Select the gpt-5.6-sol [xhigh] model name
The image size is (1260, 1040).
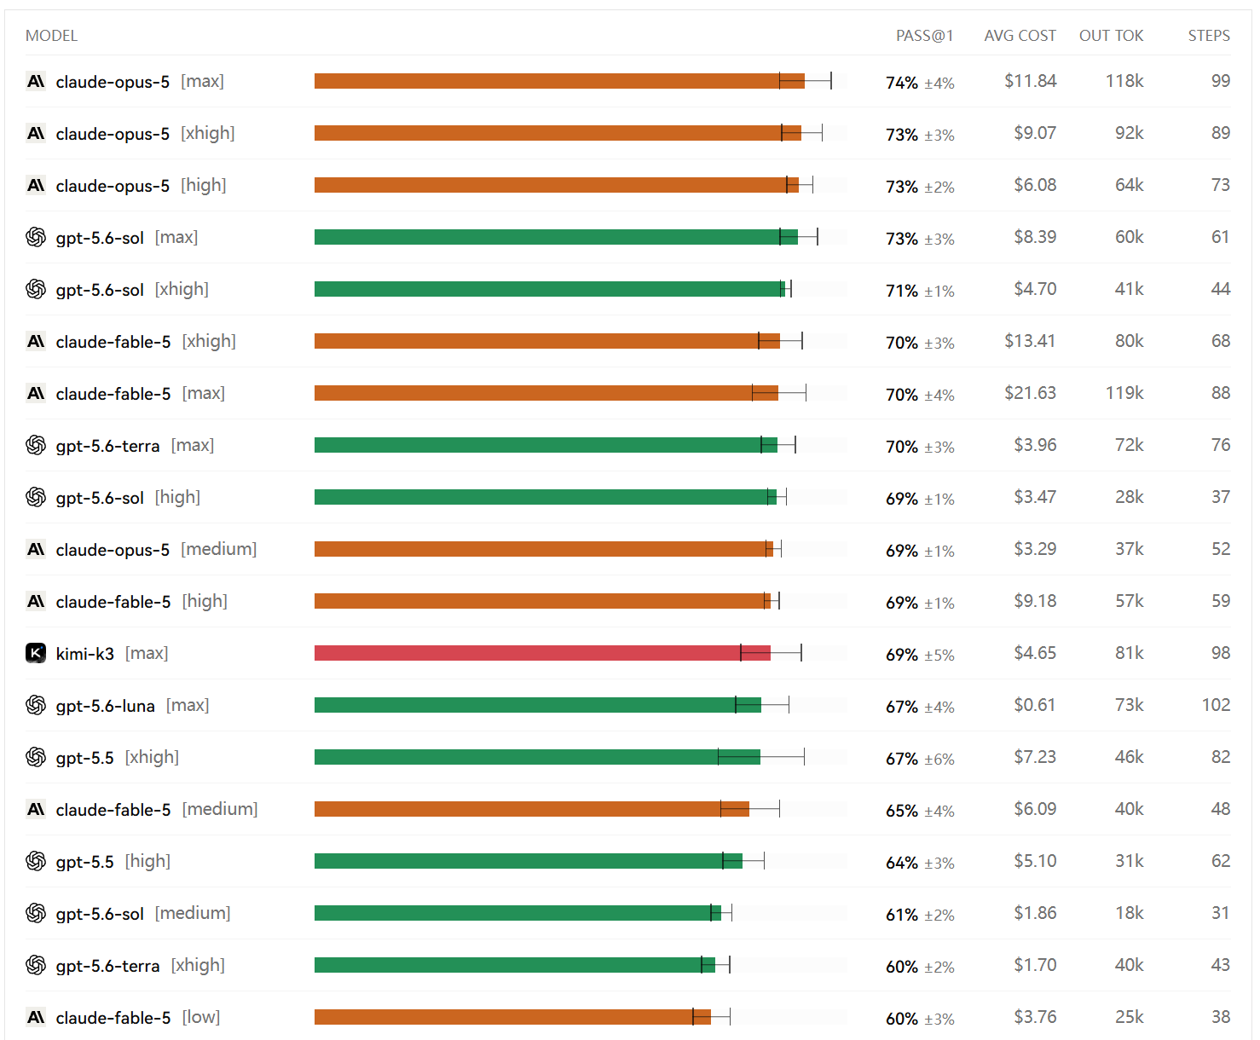click(x=132, y=290)
